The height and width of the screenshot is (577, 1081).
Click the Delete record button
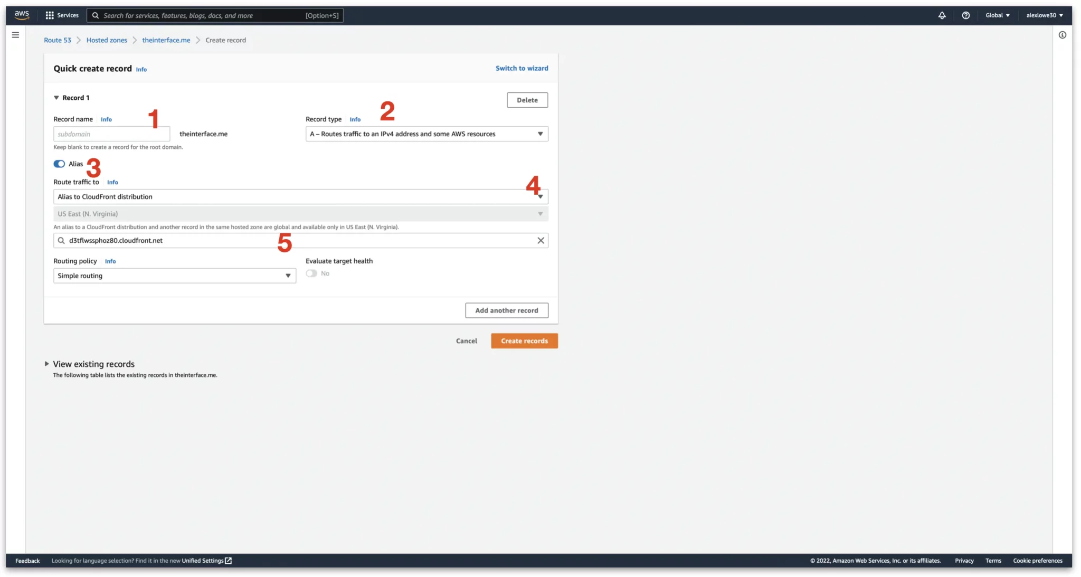(x=527, y=100)
